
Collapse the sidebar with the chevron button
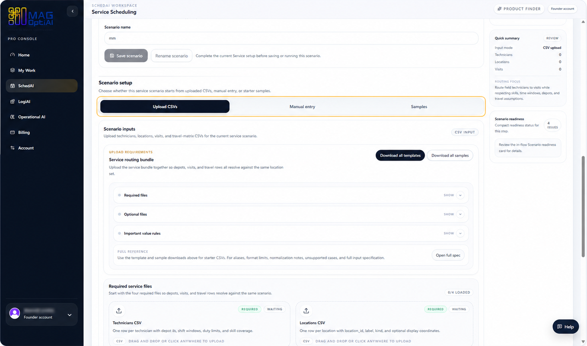(x=73, y=11)
